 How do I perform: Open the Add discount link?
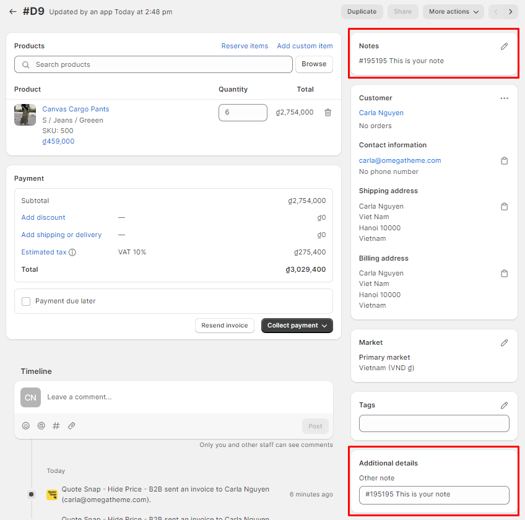[x=43, y=218]
